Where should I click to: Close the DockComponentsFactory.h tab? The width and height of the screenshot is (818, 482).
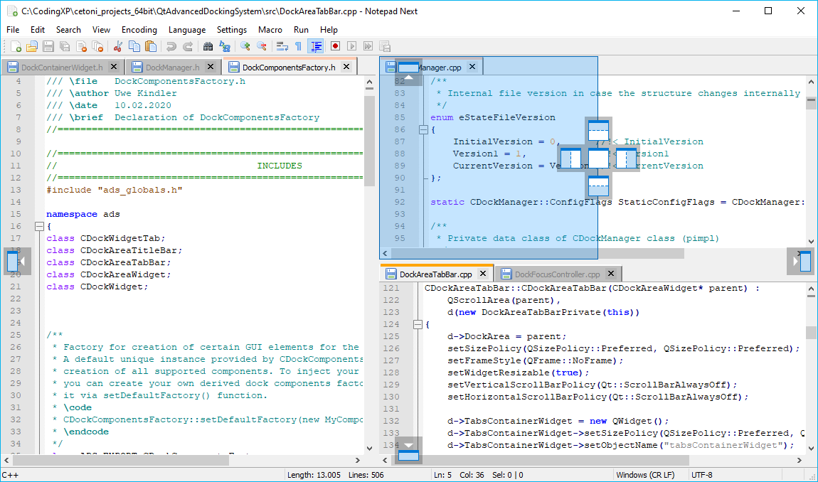tap(346, 67)
